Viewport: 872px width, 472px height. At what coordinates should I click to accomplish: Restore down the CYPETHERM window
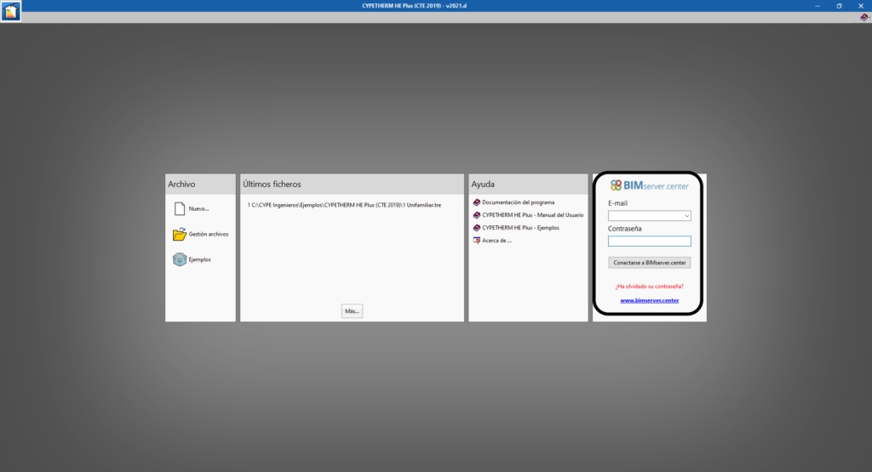(839, 6)
